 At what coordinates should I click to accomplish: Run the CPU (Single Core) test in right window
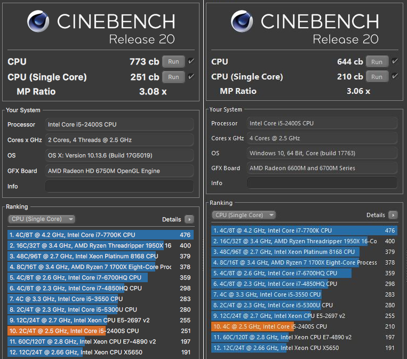pos(377,77)
